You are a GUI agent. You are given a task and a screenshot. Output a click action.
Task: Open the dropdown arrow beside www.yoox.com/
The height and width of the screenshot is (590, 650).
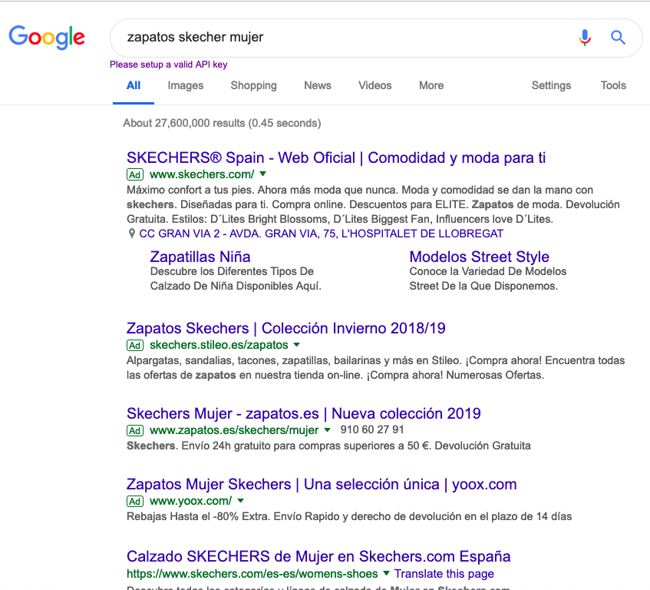click(240, 501)
